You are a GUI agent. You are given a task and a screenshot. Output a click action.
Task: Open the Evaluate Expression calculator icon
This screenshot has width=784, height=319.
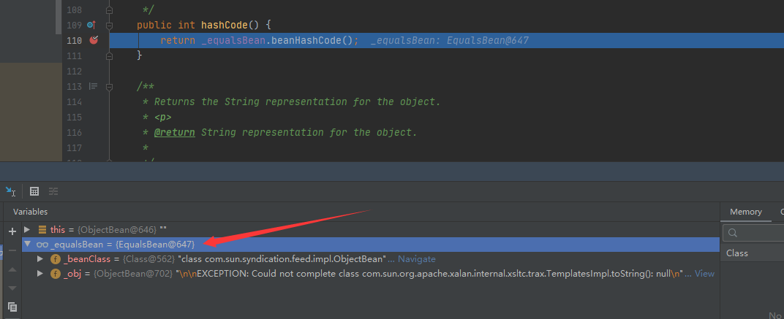pos(34,191)
